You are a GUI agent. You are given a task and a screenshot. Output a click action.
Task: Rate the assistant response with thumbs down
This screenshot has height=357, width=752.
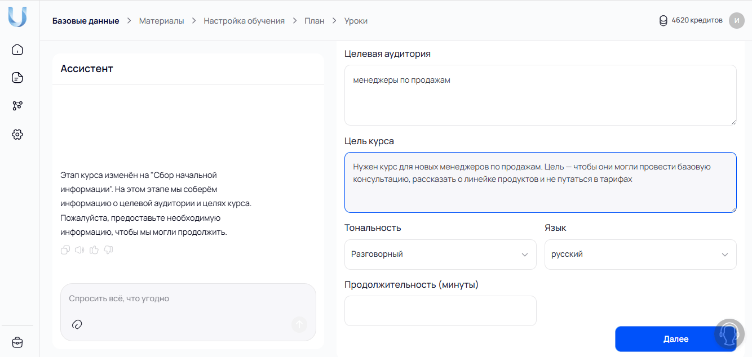pyautogui.click(x=108, y=249)
